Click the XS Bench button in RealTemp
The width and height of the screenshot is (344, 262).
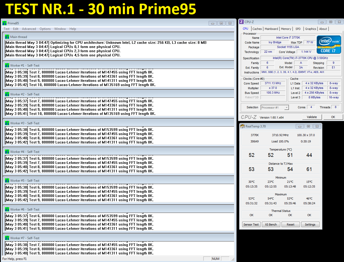271,224
